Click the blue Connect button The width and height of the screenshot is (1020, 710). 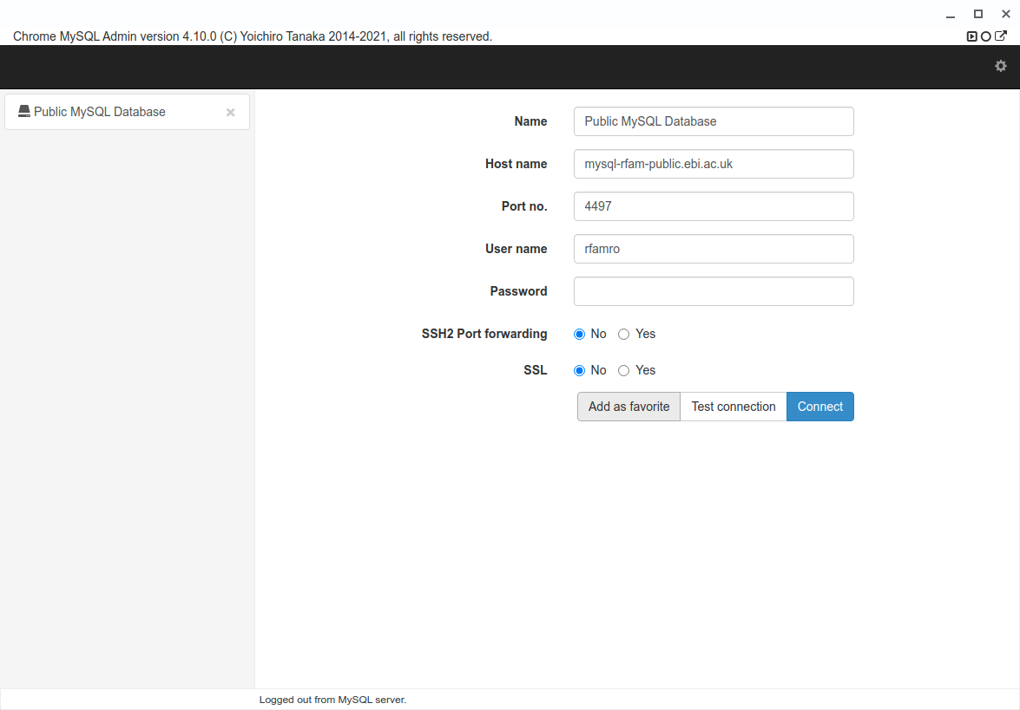[x=819, y=407]
